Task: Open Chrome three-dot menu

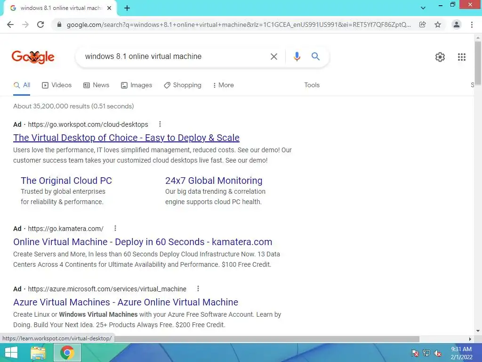Action: 472,25
